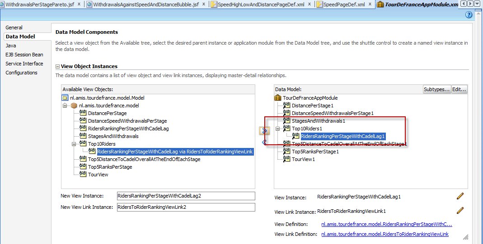Image resolution: width=483 pixels, height=244 pixels.
Task: Select the Java category in sidebar
Action: pos(11,46)
